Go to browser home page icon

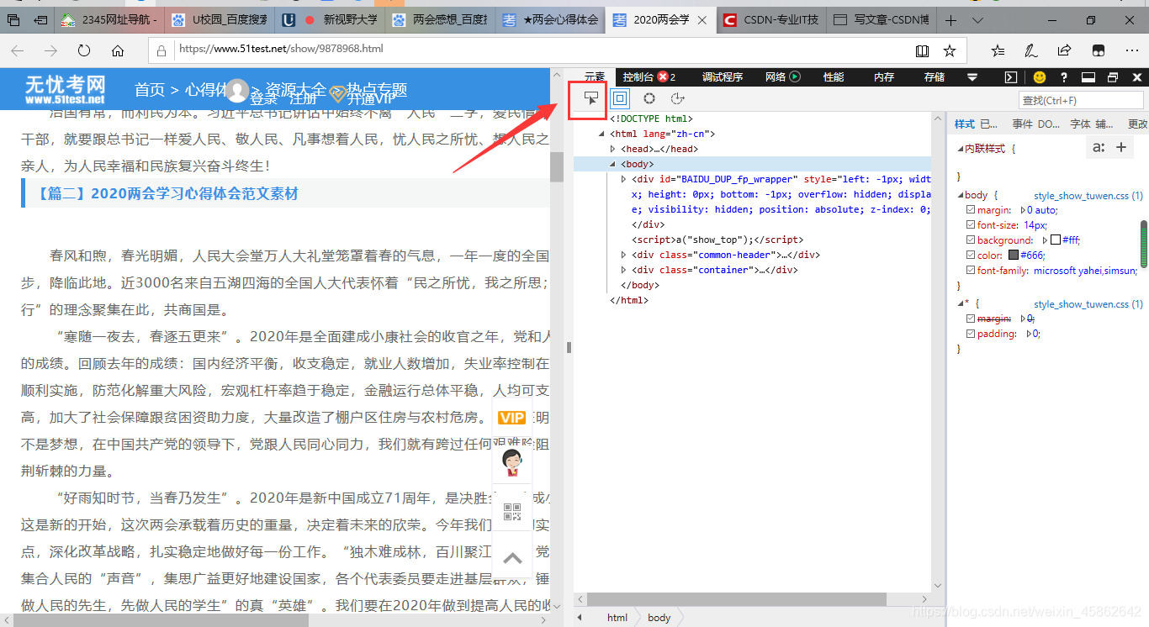pos(118,50)
